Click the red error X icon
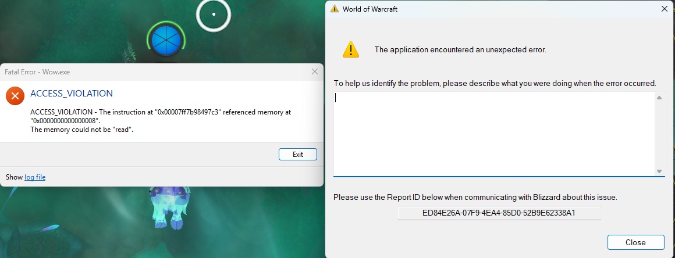Screen dimensions: 675x258 coord(15,96)
